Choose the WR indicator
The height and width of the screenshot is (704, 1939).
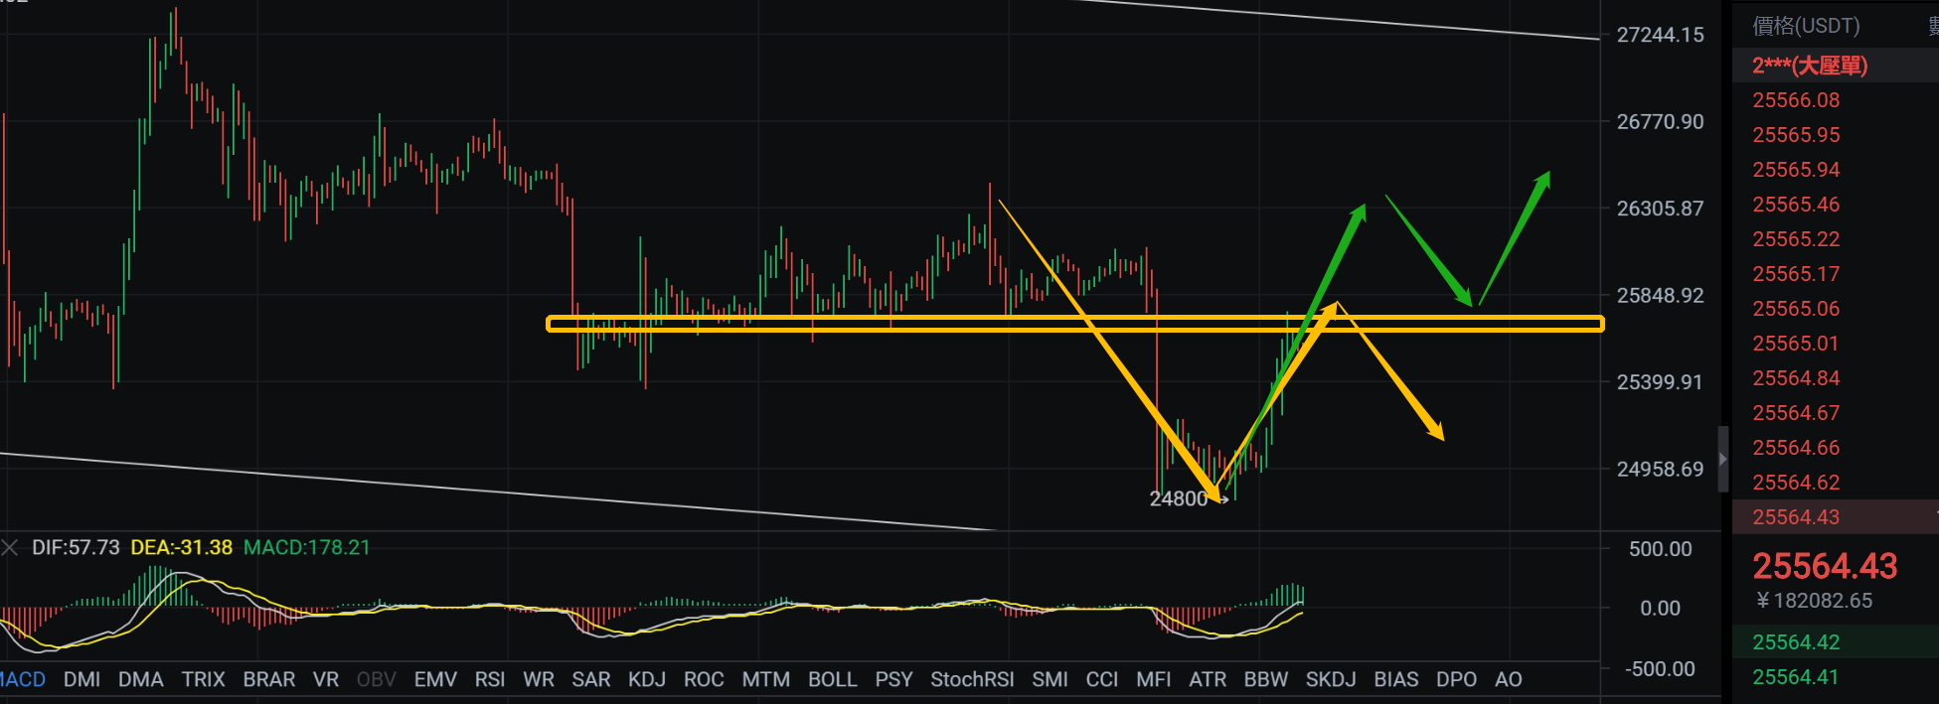[539, 679]
